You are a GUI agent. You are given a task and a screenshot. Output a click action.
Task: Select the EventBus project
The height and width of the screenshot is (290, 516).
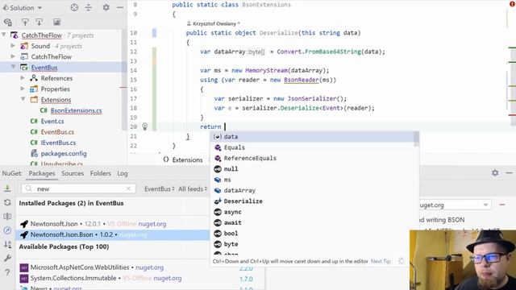tap(44, 68)
